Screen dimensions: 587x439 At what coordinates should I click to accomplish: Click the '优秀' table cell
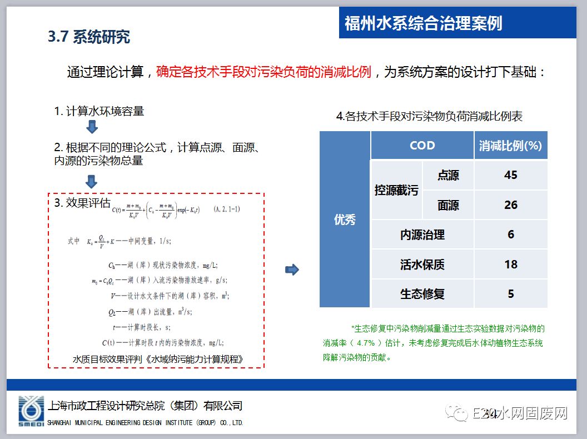point(345,219)
